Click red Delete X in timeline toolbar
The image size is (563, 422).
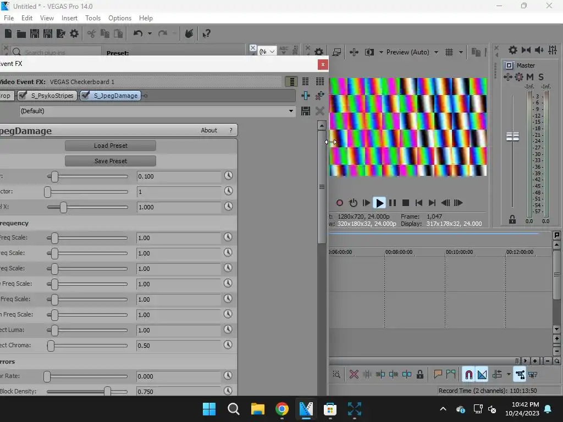click(354, 375)
